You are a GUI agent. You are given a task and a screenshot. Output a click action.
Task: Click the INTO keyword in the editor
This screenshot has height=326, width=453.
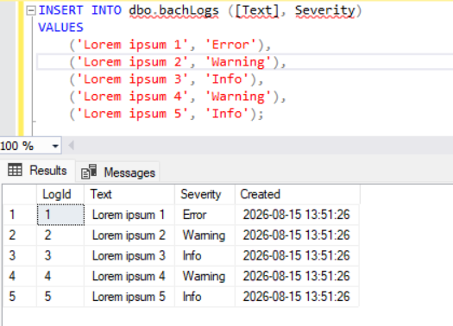[106, 10]
